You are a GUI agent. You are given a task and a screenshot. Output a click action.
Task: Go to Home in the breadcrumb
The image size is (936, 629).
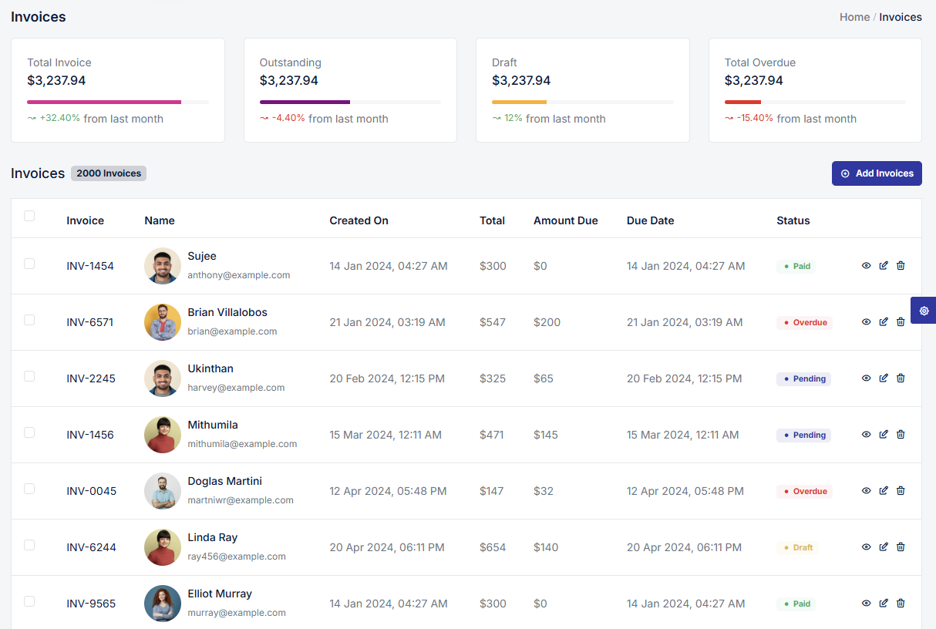854,17
